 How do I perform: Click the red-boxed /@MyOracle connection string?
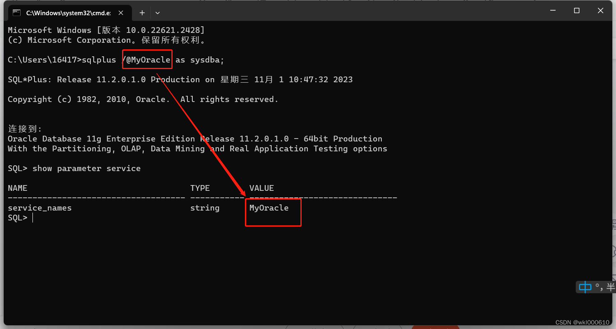(x=147, y=59)
